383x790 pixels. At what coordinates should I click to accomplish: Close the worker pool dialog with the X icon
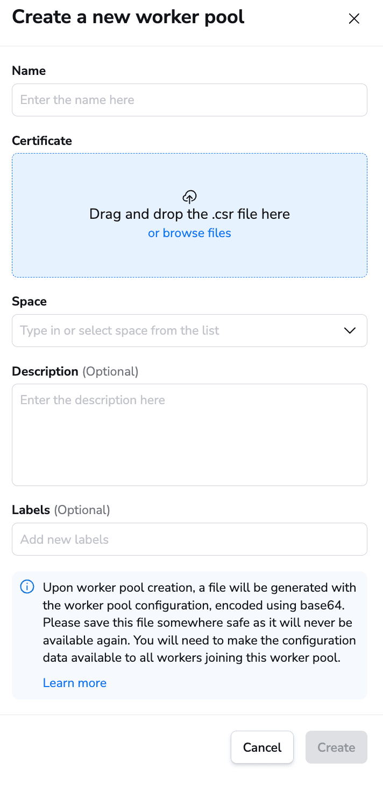click(354, 19)
